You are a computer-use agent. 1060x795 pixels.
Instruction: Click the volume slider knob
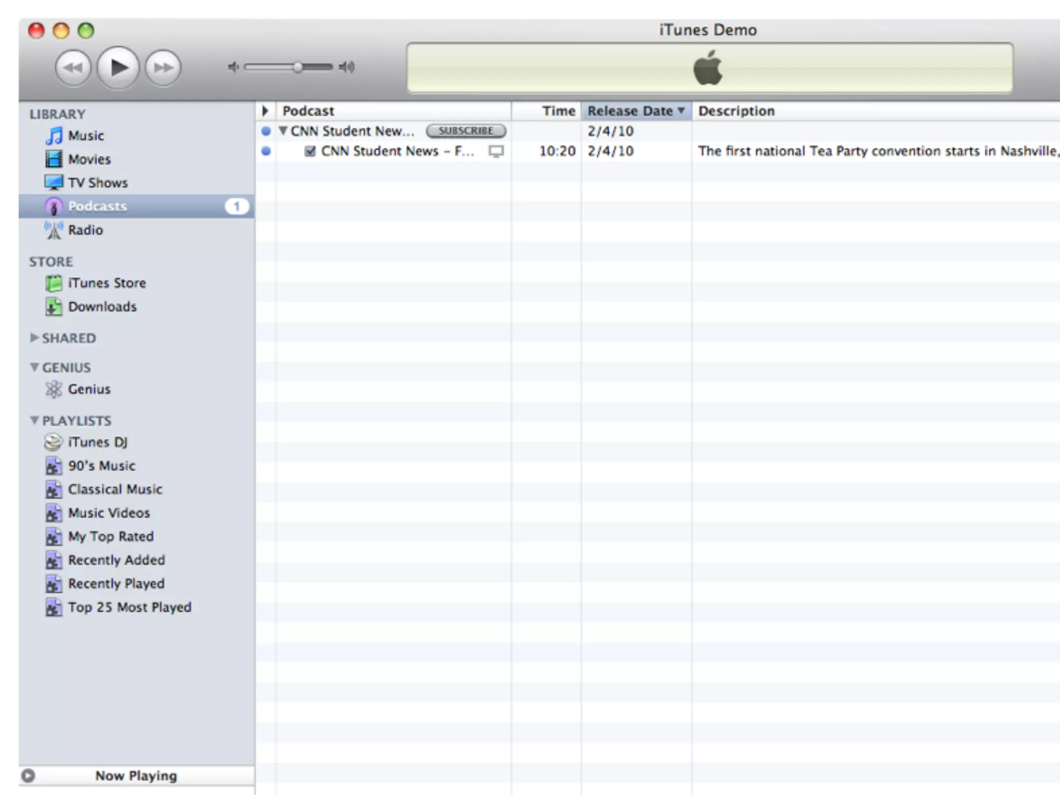tap(298, 67)
